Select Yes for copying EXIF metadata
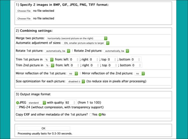Viewport: 188px width, 139px height. 90,115
